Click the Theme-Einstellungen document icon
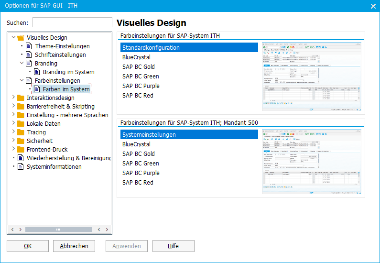 pyautogui.click(x=29, y=46)
